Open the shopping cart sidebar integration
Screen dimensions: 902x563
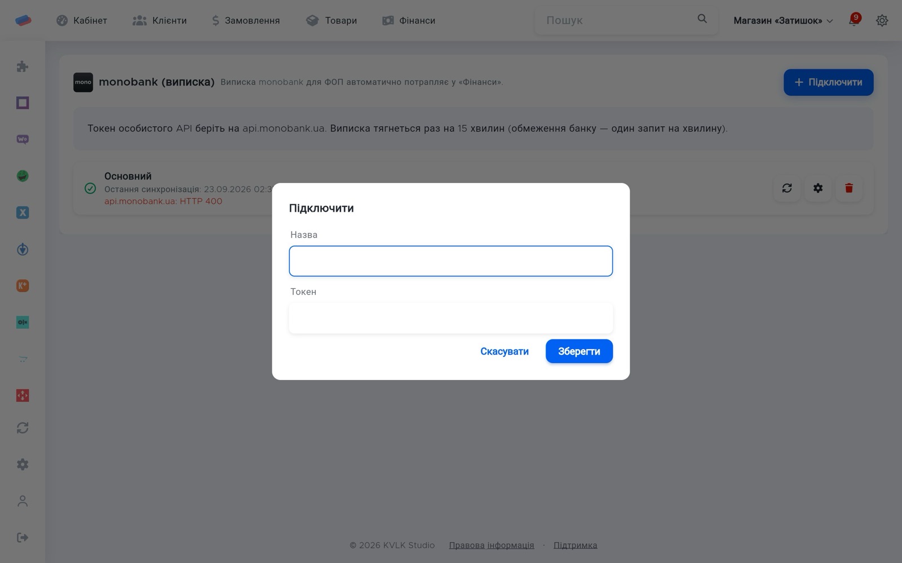pyautogui.click(x=23, y=359)
